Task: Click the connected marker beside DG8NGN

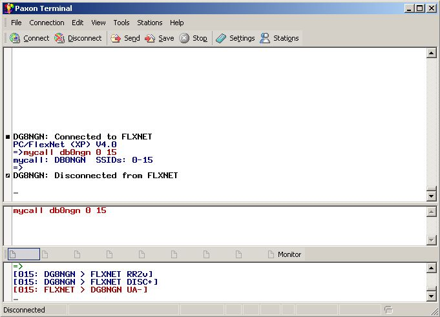Action: coord(8,137)
